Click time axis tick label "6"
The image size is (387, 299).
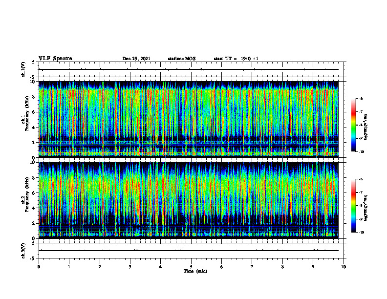tap(222, 267)
